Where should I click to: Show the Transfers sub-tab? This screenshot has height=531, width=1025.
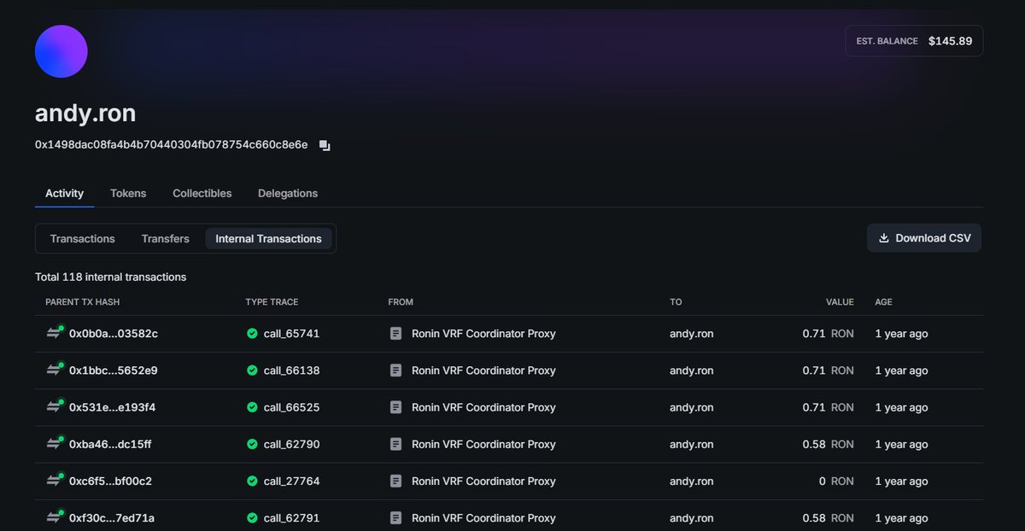click(x=166, y=239)
